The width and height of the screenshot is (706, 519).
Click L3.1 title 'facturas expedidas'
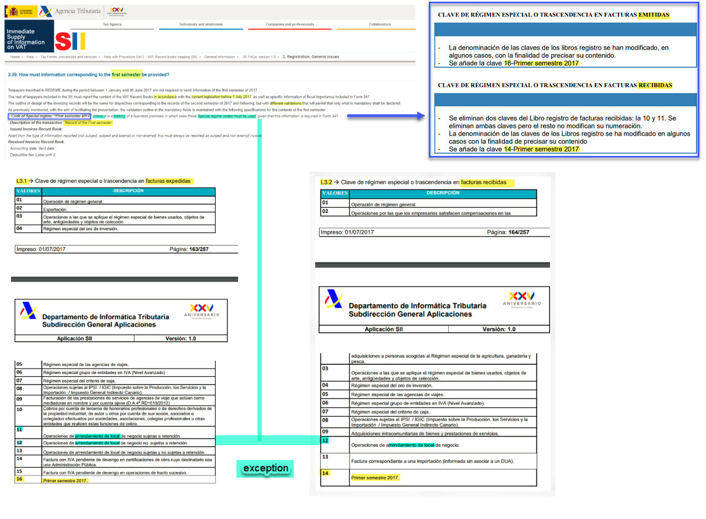coord(170,180)
